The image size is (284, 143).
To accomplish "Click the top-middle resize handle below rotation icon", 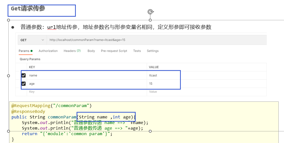I will point(150,20).
